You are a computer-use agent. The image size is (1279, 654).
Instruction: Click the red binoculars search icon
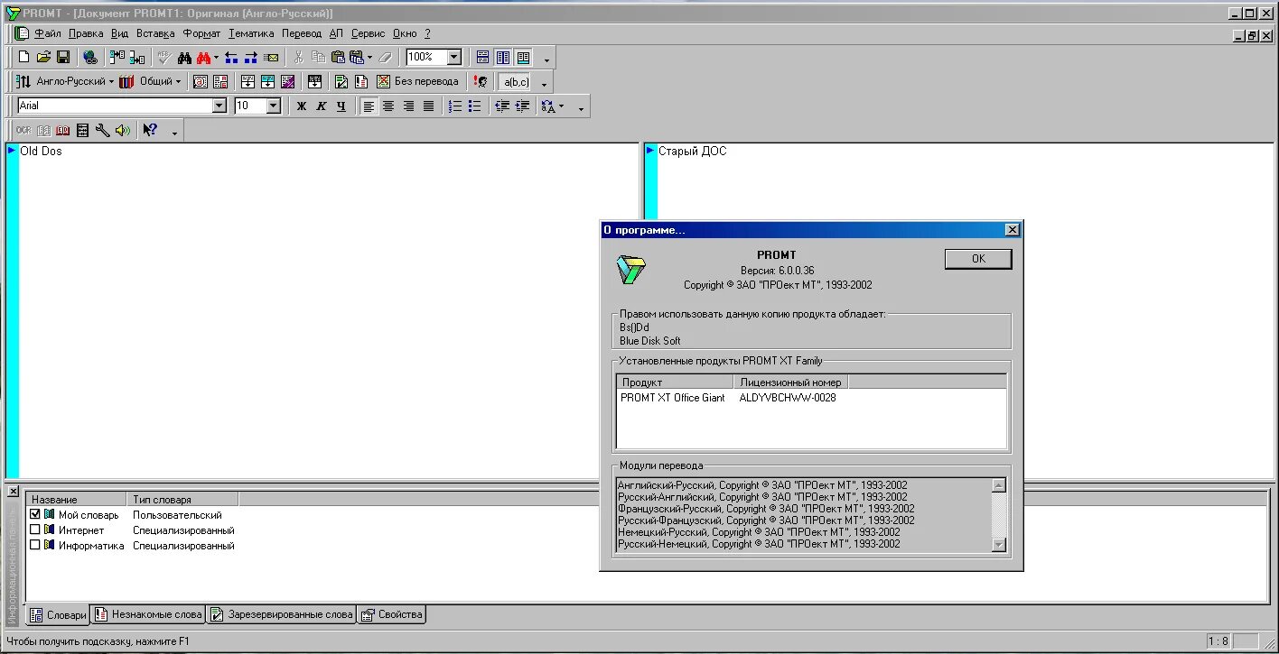pyautogui.click(x=203, y=57)
